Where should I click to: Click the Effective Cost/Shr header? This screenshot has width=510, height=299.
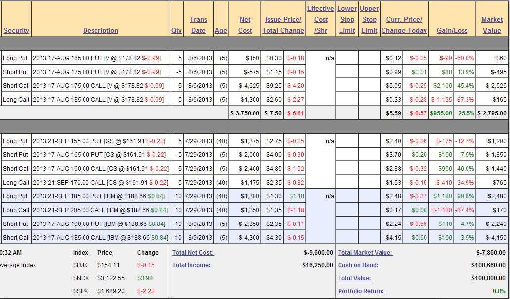[321, 19]
